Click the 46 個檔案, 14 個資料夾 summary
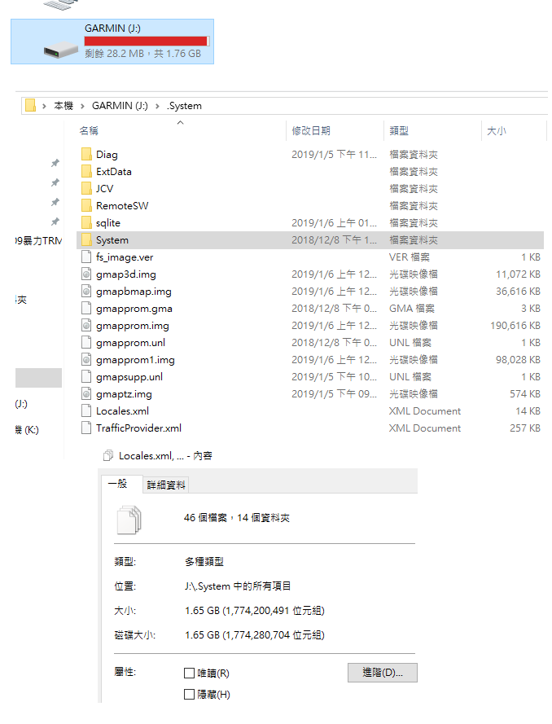The image size is (552, 724). (237, 518)
